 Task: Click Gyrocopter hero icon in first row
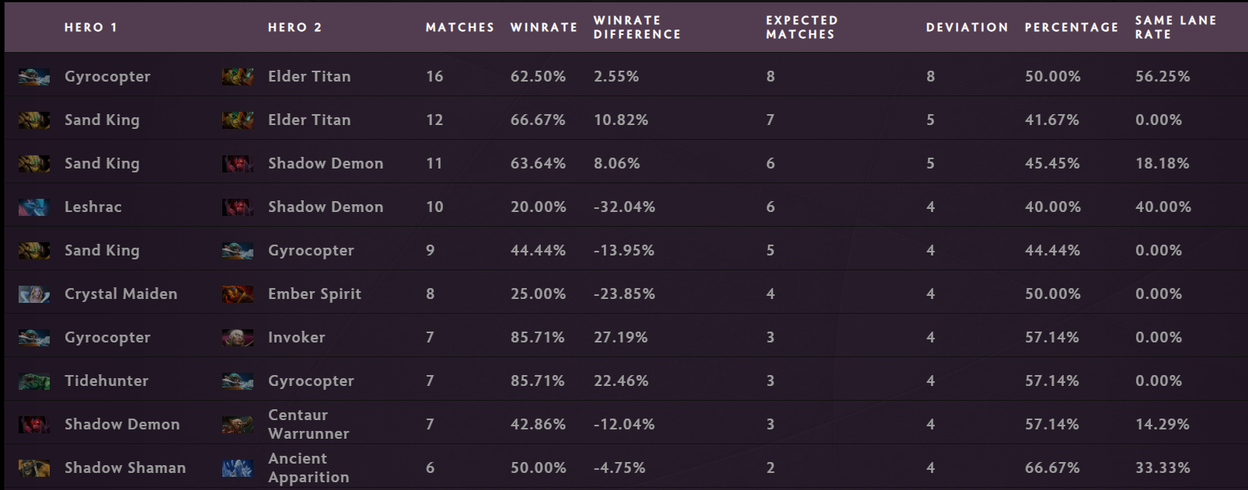pos(34,76)
